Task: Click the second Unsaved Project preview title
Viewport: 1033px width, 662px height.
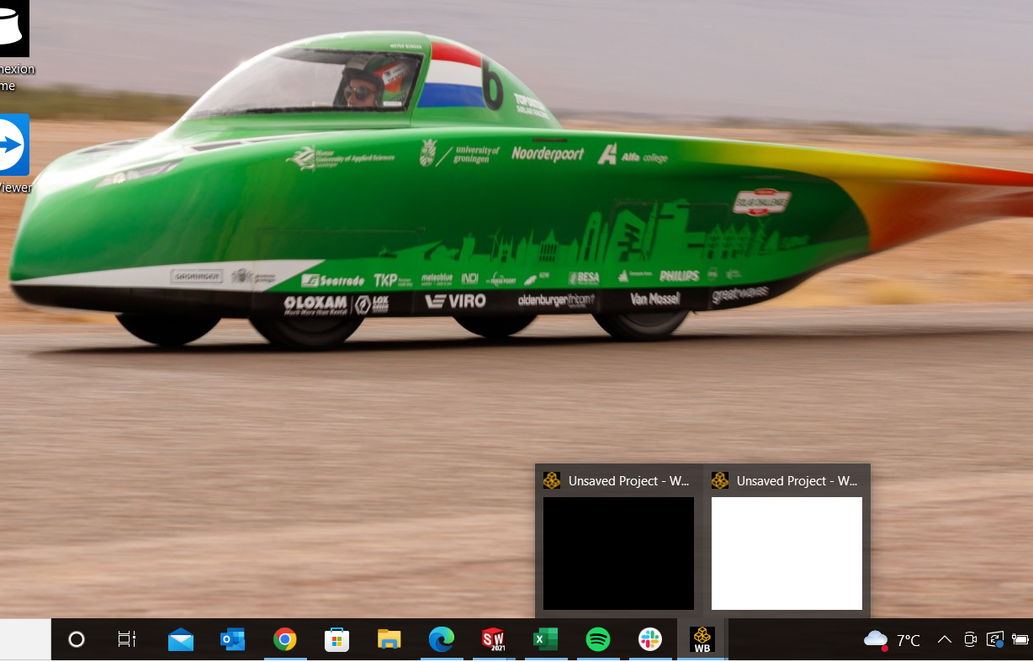Action: 797,481
